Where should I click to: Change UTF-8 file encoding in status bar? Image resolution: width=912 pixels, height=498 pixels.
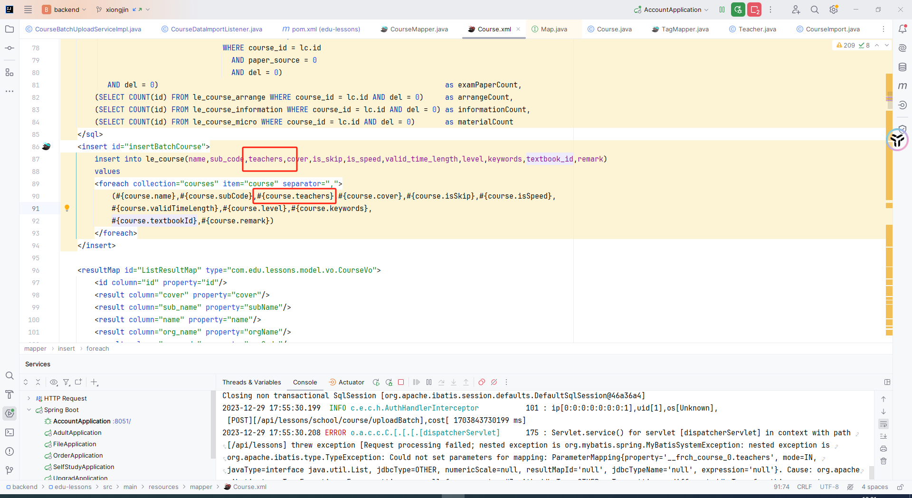click(x=829, y=487)
